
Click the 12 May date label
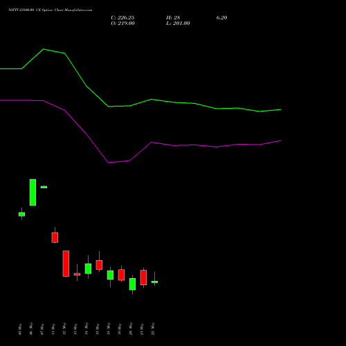click(64, 329)
